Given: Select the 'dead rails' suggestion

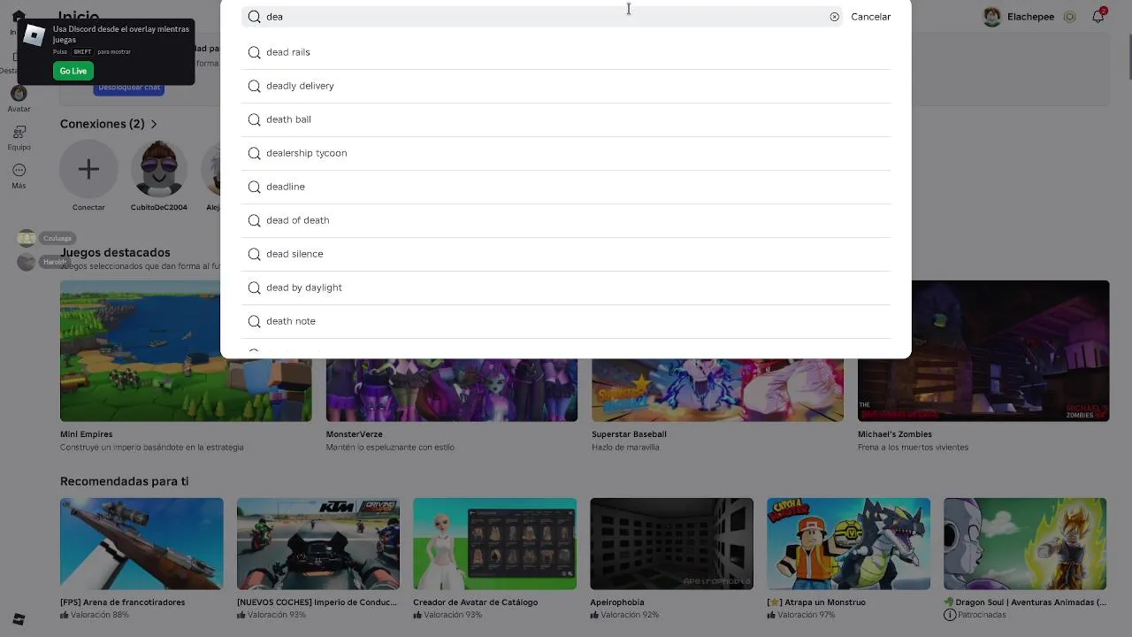Looking at the screenshot, I should click(566, 52).
